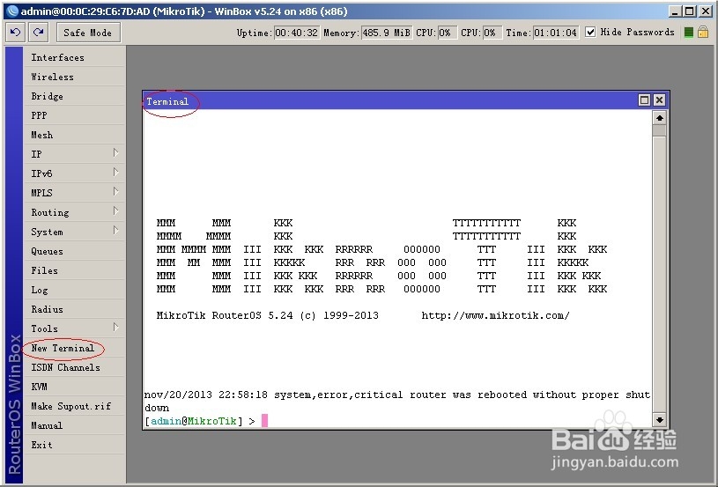Click the terminal command prompt cursor

[x=264, y=421]
